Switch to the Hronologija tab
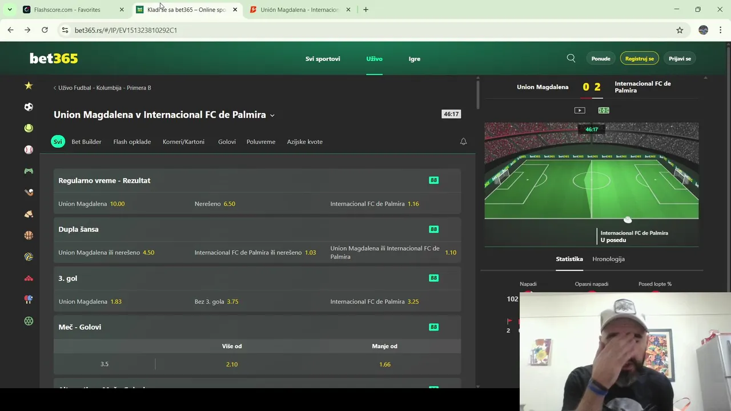Viewport: 731px width, 411px height. pyautogui.click(x=608, y=259)
